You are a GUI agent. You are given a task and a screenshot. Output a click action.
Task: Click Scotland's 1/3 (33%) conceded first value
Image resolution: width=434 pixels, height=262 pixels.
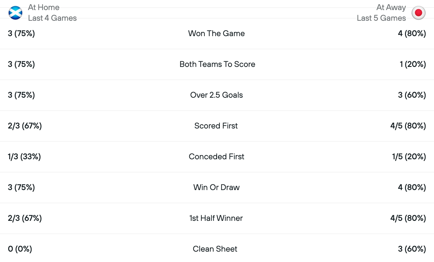point(24,157)
